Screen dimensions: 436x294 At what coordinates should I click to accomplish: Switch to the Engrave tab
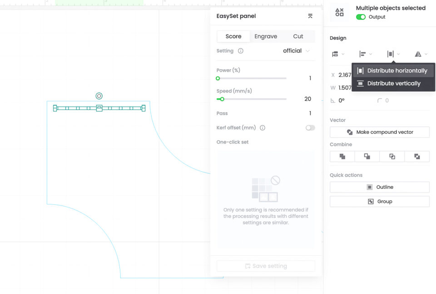(x=266, y=36)
